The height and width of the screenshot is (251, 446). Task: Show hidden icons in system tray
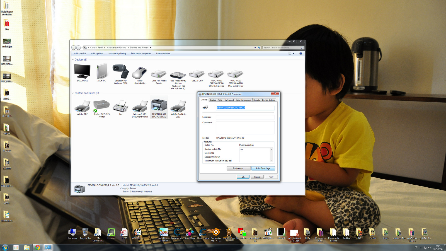point(421,248)
